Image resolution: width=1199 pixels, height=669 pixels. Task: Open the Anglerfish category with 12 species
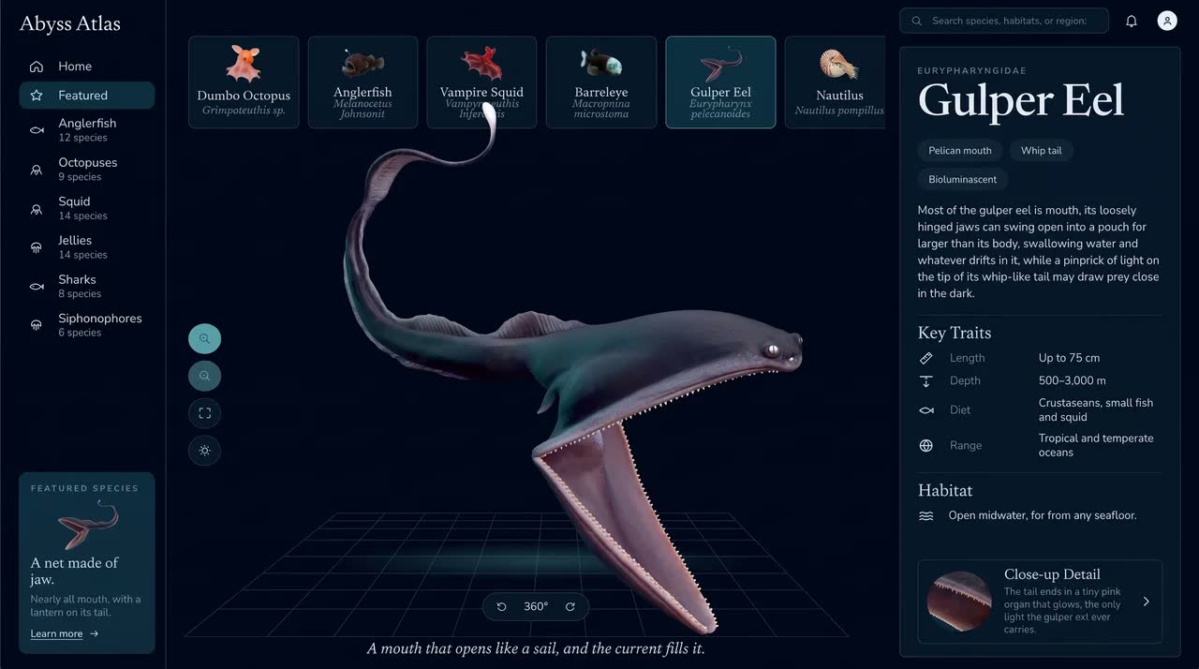pyautogui.click(x=87, y=130)
